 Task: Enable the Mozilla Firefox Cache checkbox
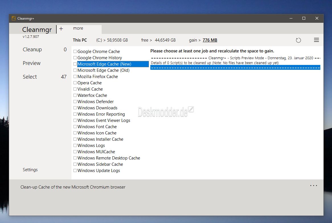[75, 76]
